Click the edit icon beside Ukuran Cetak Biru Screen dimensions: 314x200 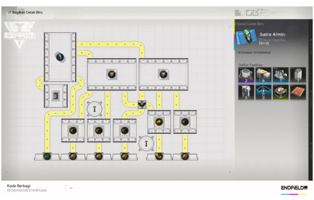(x=260, y=40)
